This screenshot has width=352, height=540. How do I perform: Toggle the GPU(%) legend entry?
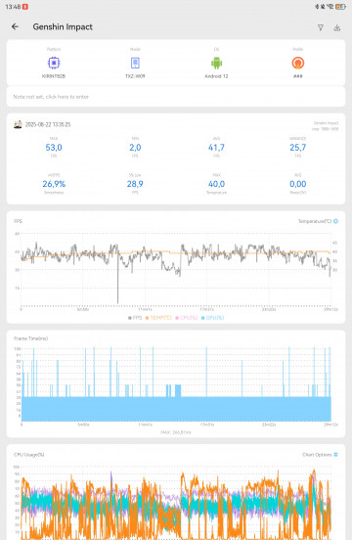point(212,318)
